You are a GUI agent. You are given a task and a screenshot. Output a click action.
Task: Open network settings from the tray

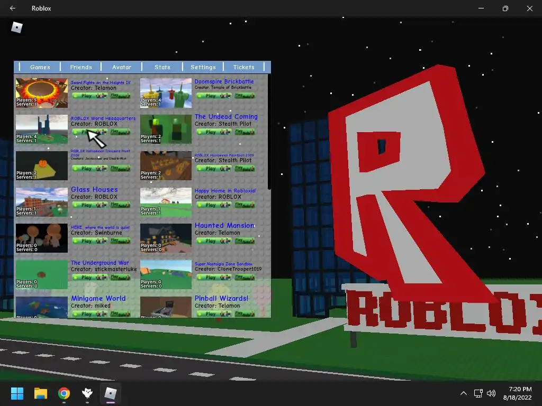pyautogui.click(x=478, y=393)
